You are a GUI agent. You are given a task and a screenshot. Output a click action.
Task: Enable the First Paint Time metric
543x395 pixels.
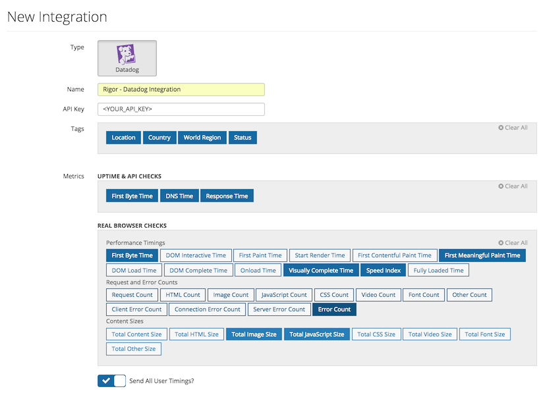point(260,255)
